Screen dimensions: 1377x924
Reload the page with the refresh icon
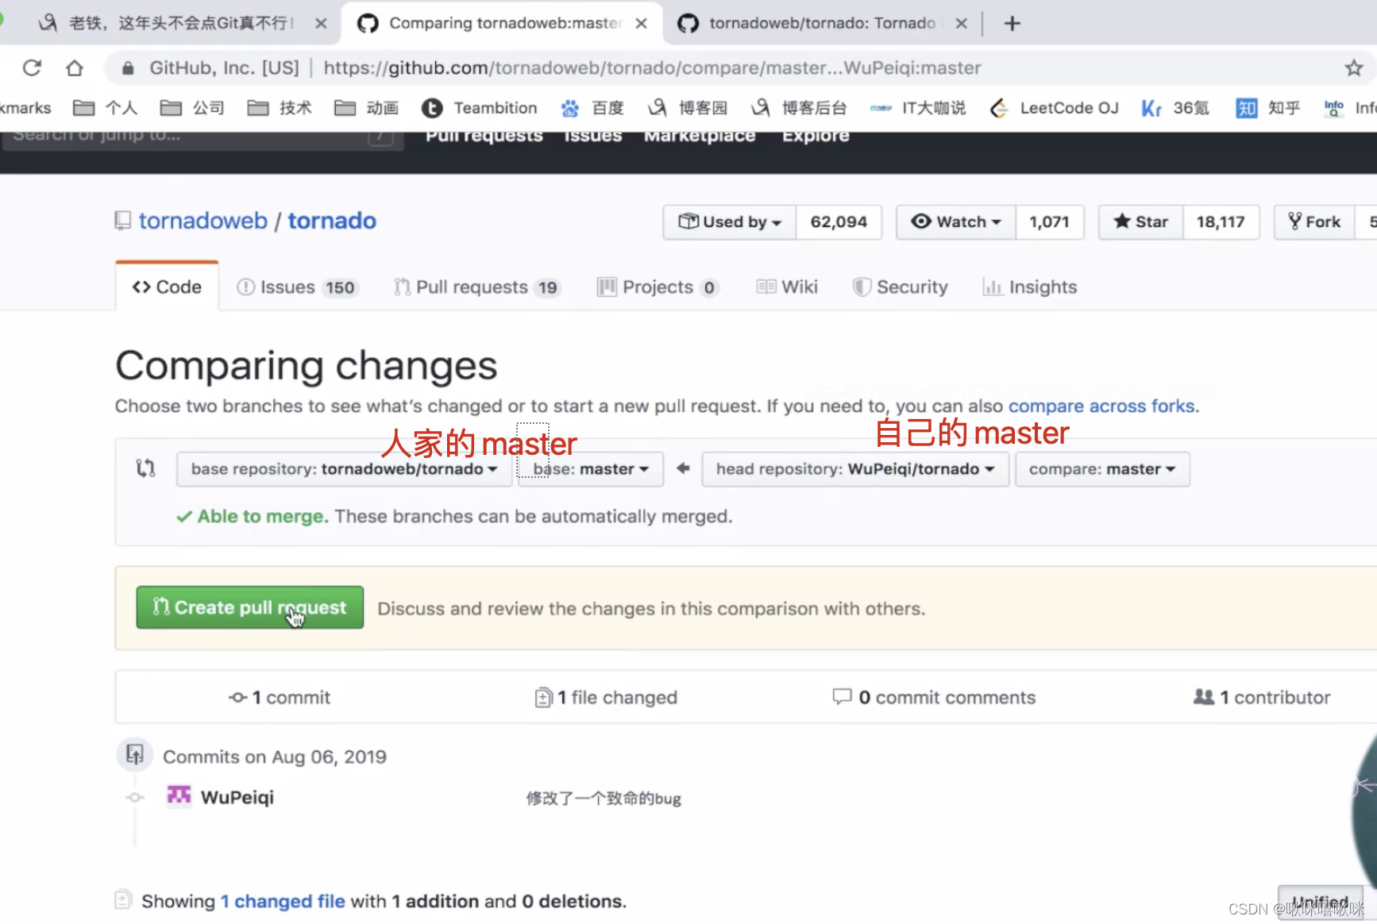coord(32,68)
